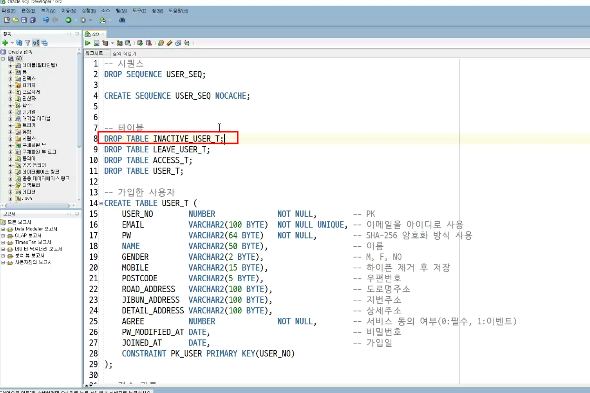Click the Aa To Upper/Lower case icon
Image resolution: width=590 pixels, height=393 pixels.
[187, 43]
